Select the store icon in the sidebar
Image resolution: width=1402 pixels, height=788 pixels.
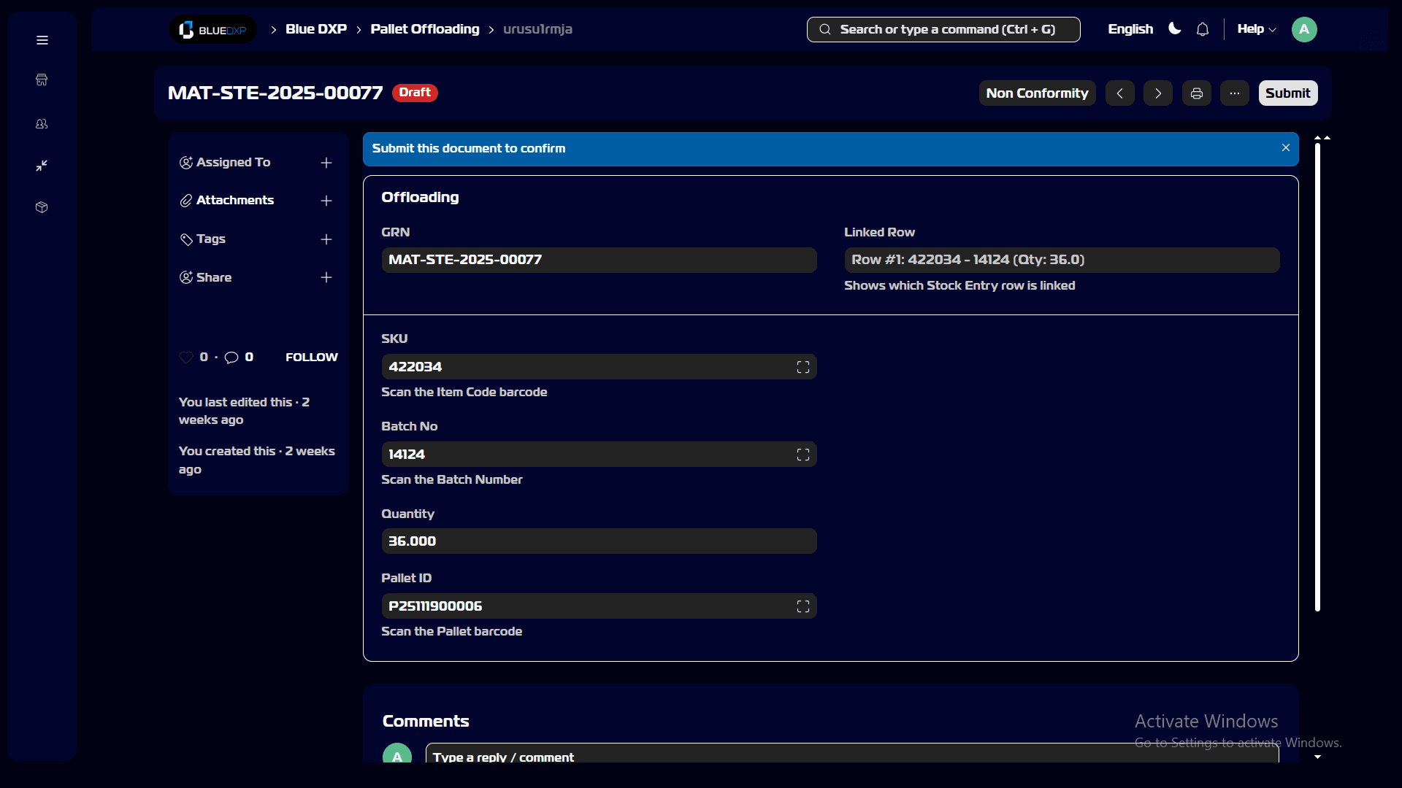(42, 80)
